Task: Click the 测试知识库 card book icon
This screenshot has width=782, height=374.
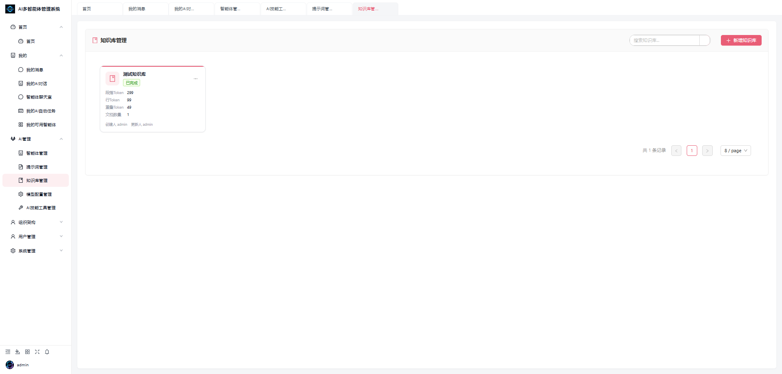Action: (x=112, y=79)
